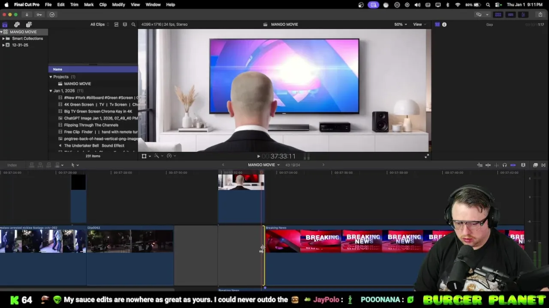549x308 pixels.
Task: Collapse the Jan 1, 2026 group
Action: pyautogui.click(x=51, y=91)
